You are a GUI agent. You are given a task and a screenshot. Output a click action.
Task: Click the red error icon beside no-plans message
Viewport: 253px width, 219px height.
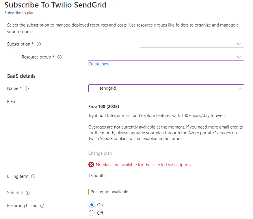tap(91, 165)
